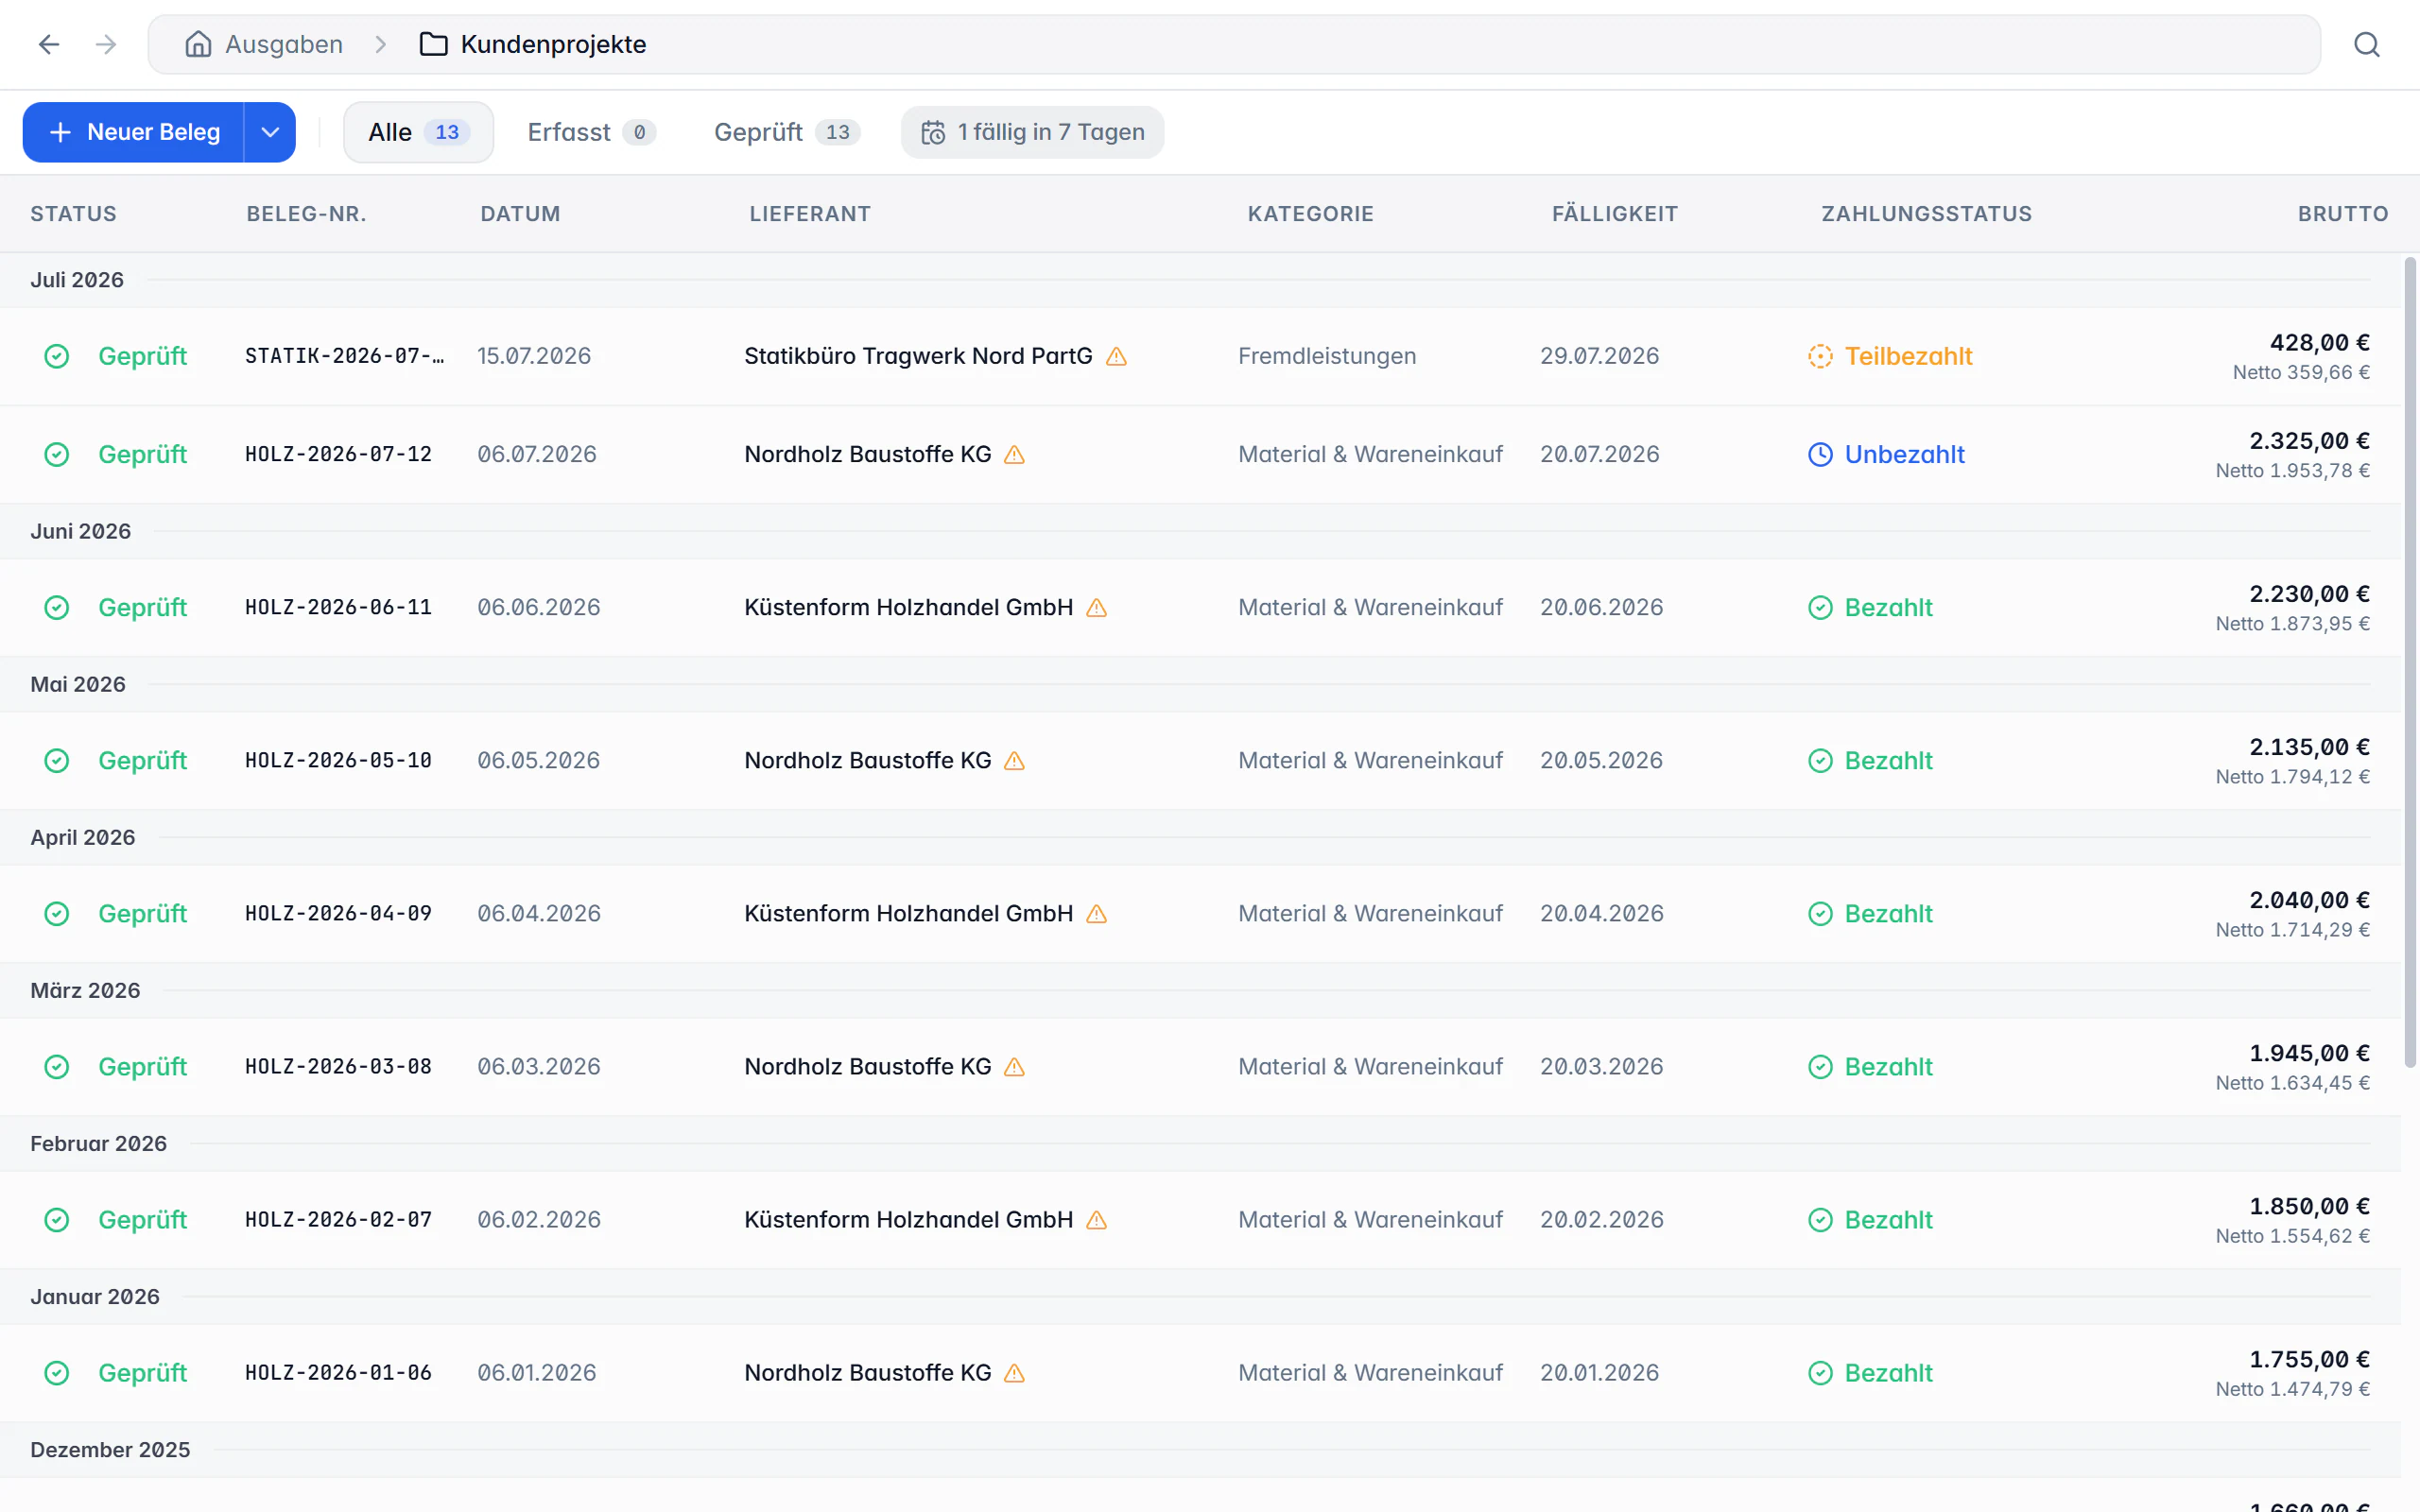Sort by the ZAHLUNGSSTATUS column header
The width and height of the screenshot is (2420, 1512).
(1926, 214)
